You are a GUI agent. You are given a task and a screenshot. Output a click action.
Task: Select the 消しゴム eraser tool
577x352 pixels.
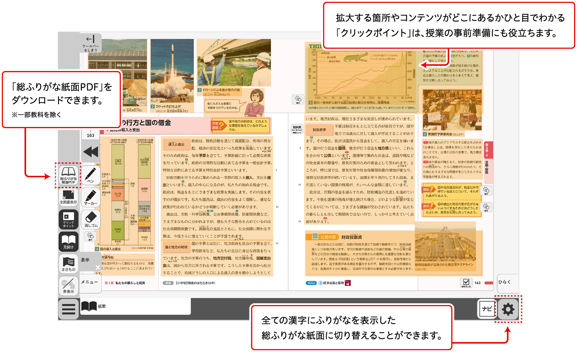pyautogui.click(x=91, y=219)
